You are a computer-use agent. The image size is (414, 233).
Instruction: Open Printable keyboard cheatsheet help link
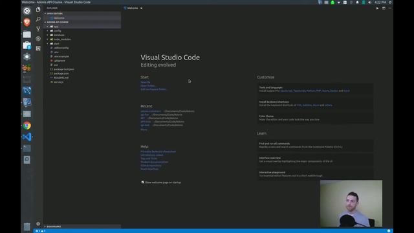click(x=158, y=151)
